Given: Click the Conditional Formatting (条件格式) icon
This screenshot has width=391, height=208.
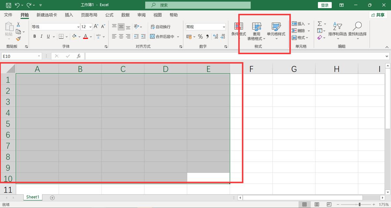Looking at the screenshot, I should [x=239, y=26].
